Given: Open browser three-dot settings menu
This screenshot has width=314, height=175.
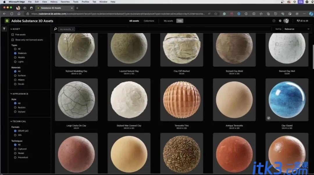Looking at the screenshot, I should [x=304, y=14].
